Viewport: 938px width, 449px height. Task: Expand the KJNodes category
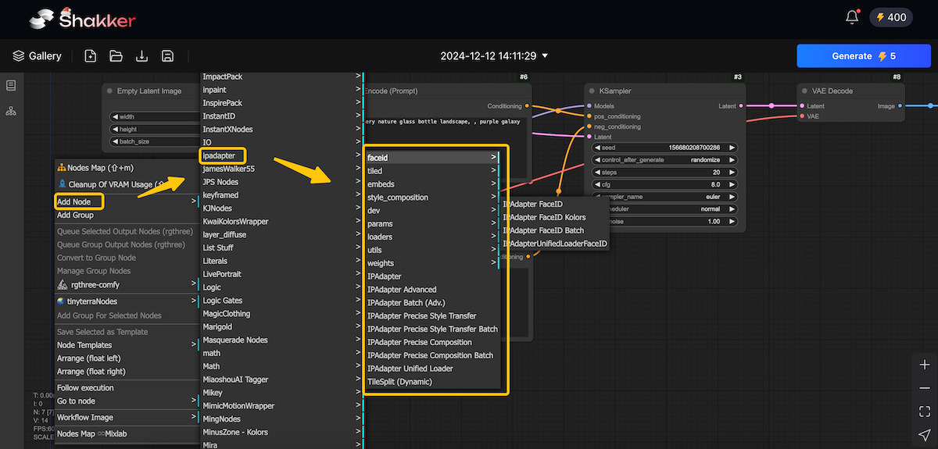point(281,208)
